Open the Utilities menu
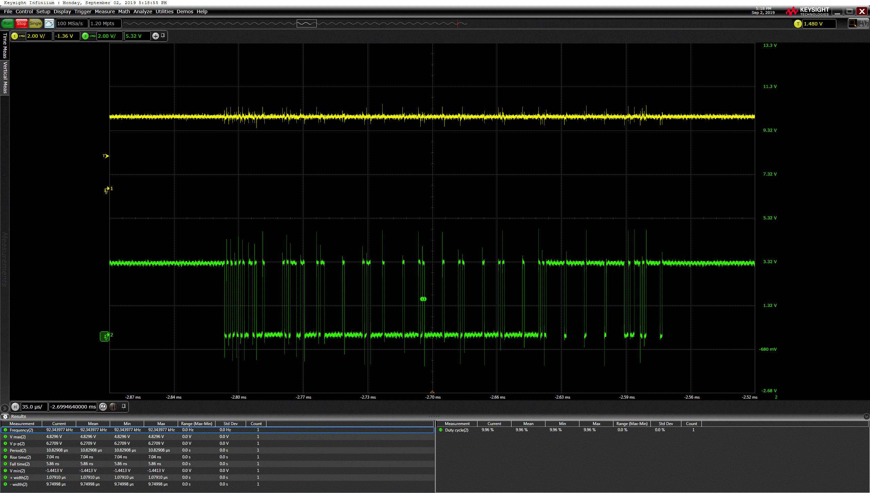This screenshot has width=870, height=493. (164, 12)
